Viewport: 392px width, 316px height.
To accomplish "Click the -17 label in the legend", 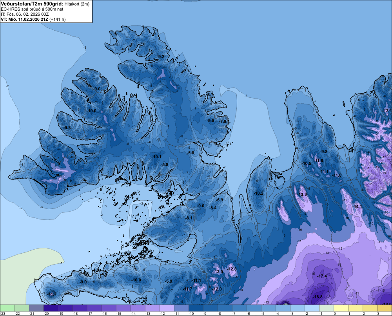I will (x=89, y=314).
